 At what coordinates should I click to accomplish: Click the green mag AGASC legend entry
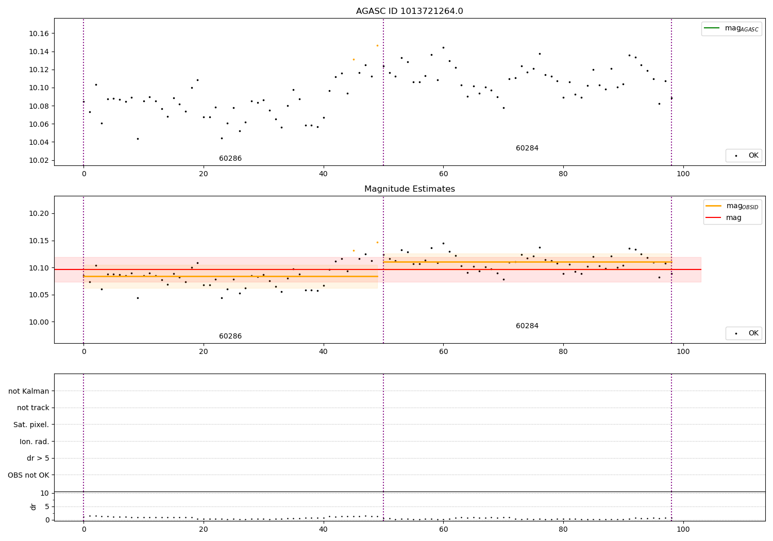[731, 28]
